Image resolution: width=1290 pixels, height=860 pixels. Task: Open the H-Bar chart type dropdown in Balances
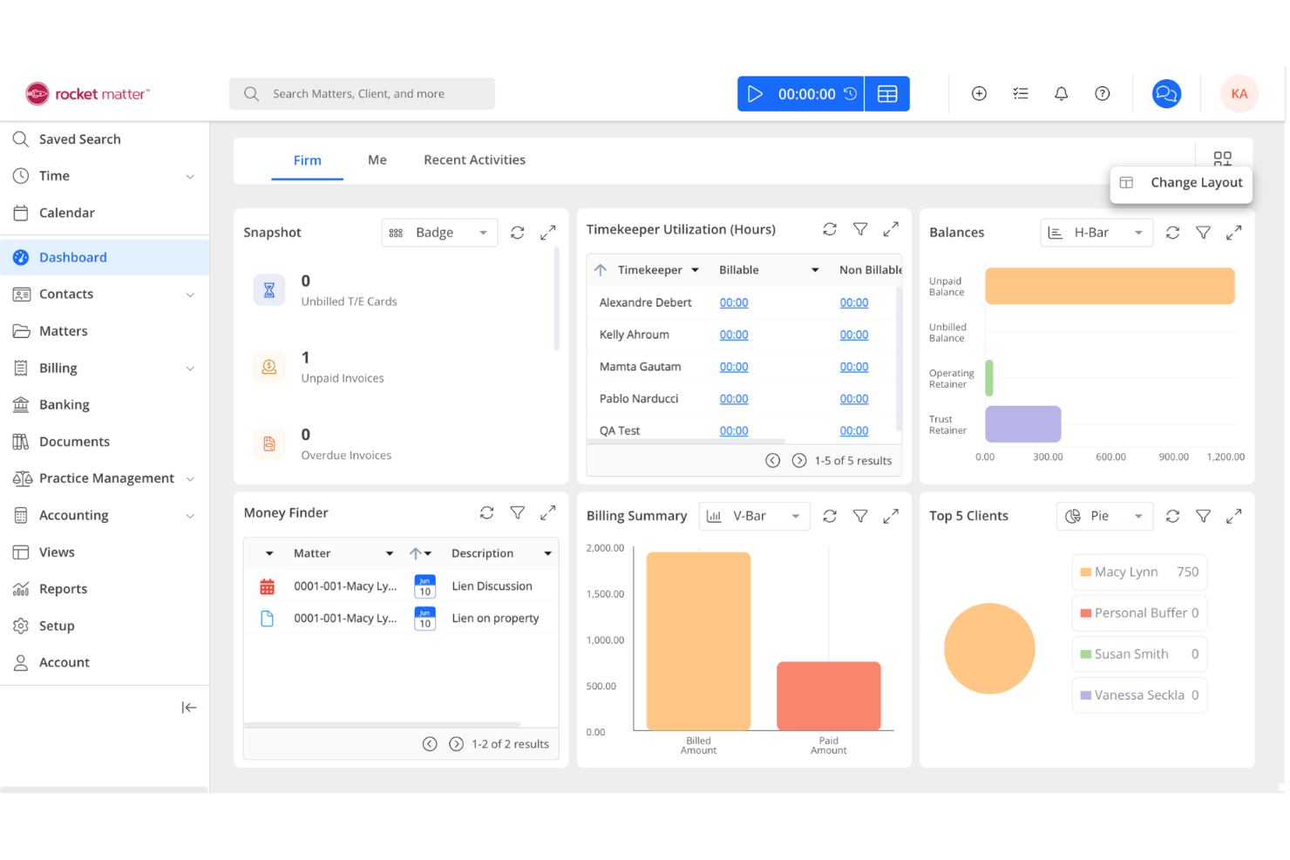tap(1096, 233)
